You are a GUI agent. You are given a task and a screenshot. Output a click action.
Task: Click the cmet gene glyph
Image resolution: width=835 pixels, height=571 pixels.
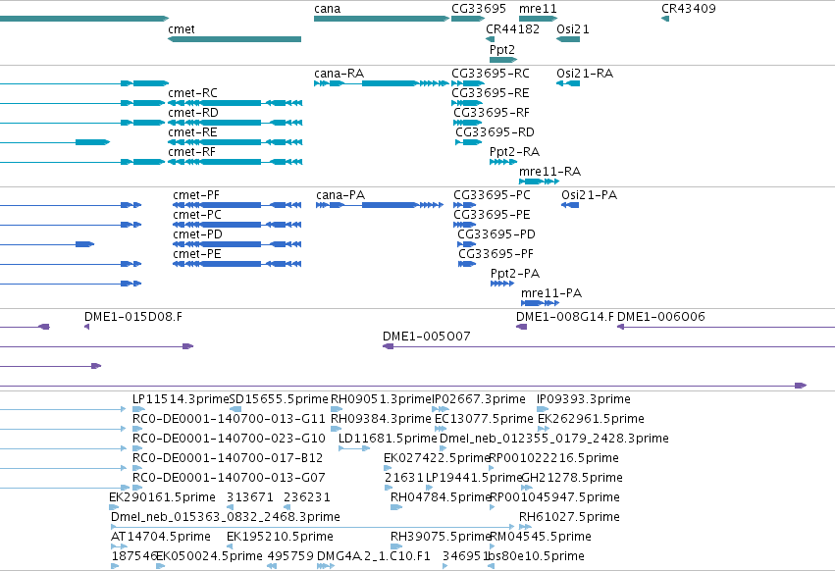coord(235,39)
